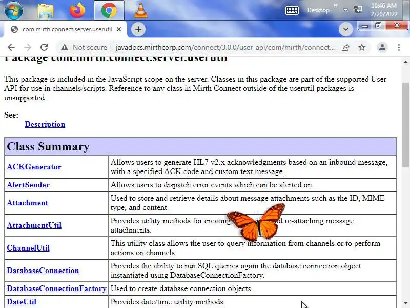Screen dimensions: 410x308
Task: Click the page scrollbar down arrow
Action: pos(405,302)
